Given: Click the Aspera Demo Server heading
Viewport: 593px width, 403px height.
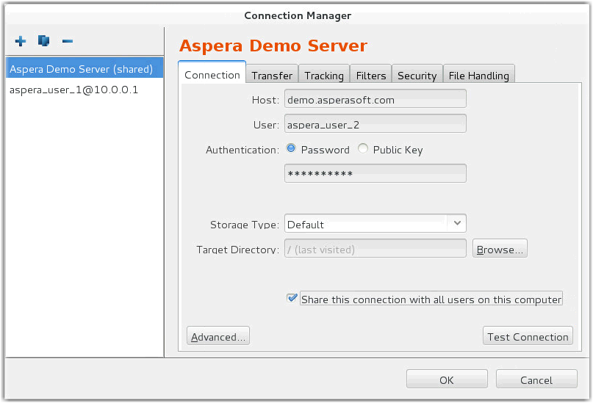Looking at the screenshot, I should pyautogui.click(x=273, y=46).
